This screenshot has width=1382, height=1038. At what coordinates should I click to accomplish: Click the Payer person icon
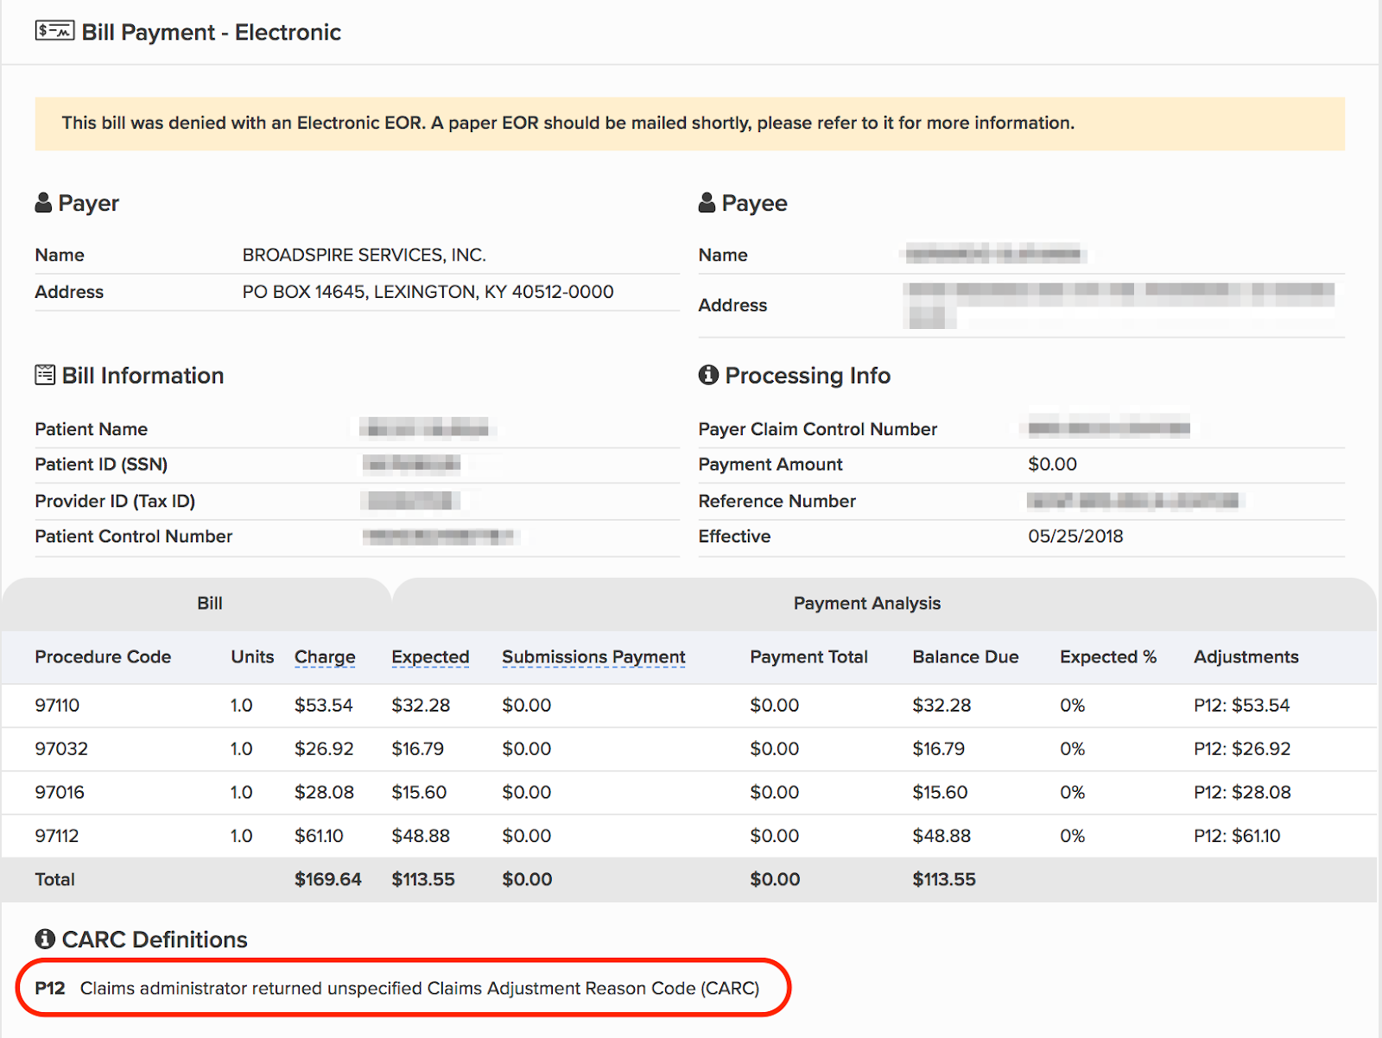click(x=43, y=203)
